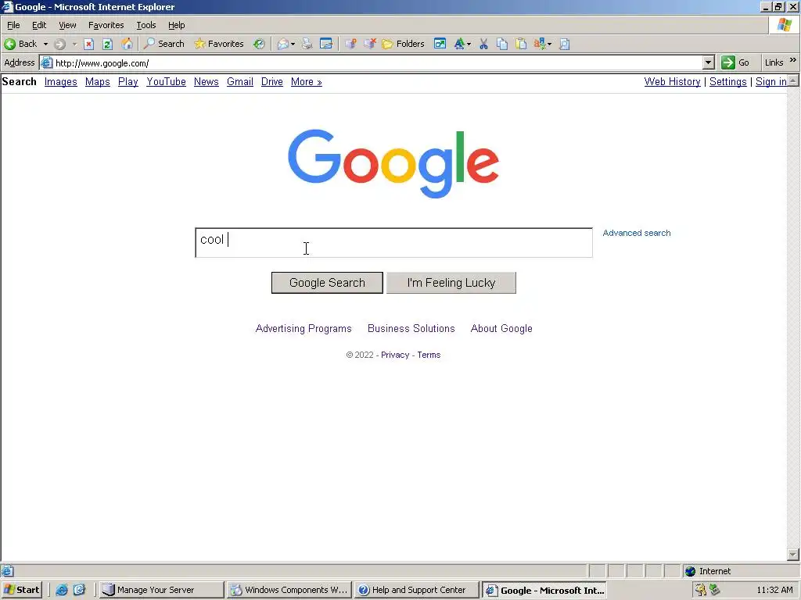The height and width of the screenshot is (600, 801).
Task: Refresh the page with the green arrows icon
Action: (107, 44)
